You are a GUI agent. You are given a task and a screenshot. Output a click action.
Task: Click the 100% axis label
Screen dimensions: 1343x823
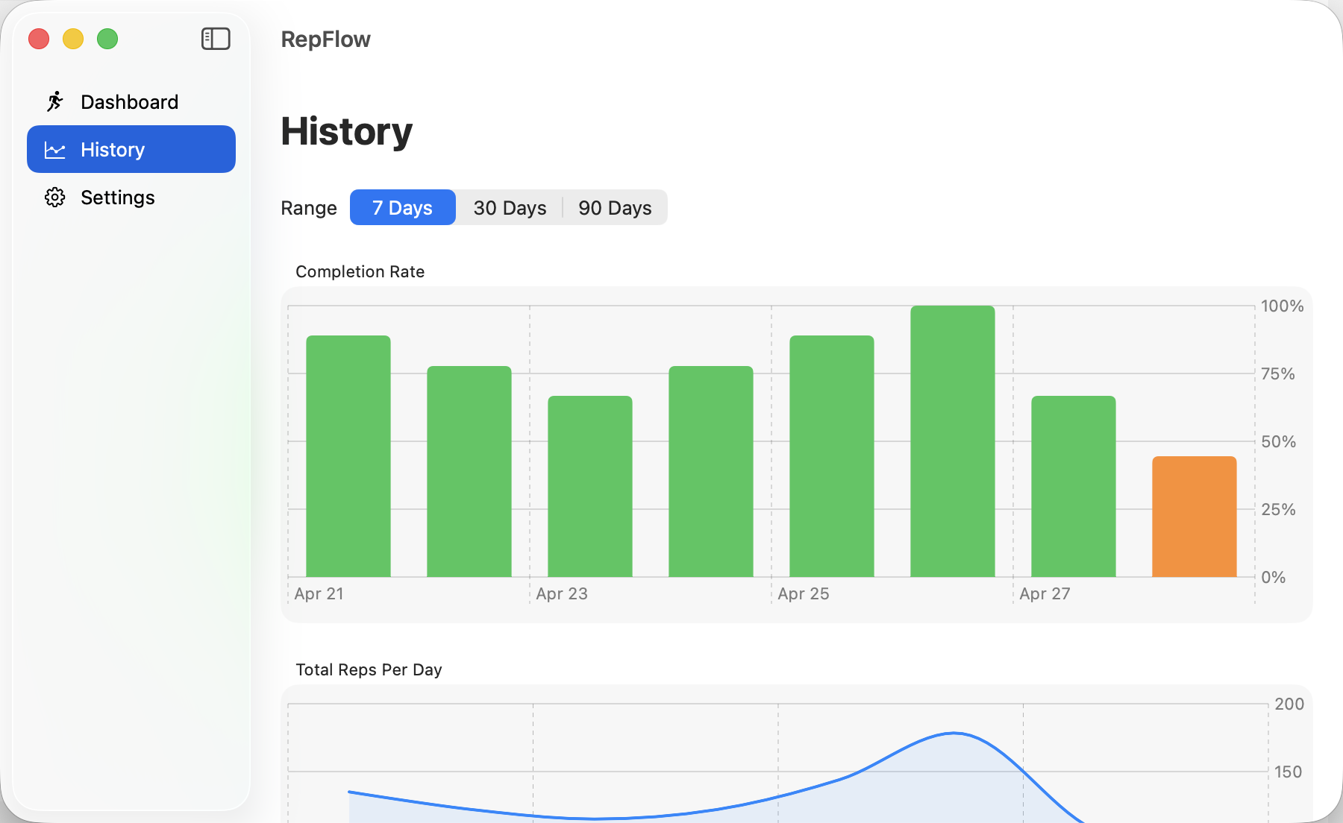coord(1283,306)
